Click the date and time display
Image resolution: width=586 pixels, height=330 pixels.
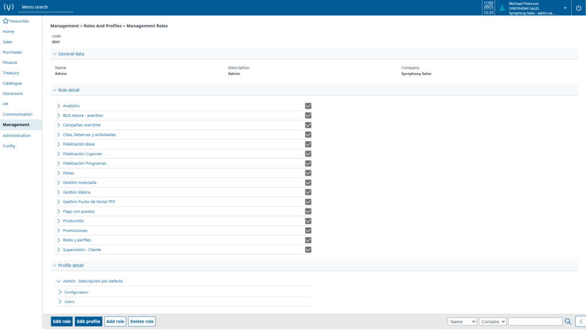tap(489, 8)
